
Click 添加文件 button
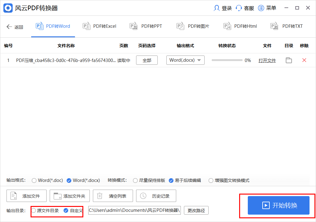coord(27,196)
